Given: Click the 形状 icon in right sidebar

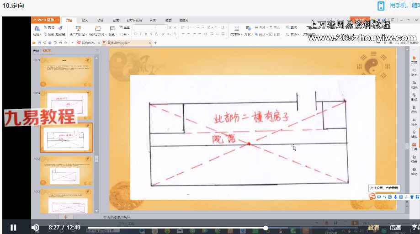Looking at the screenshot, I should point(414,97).
